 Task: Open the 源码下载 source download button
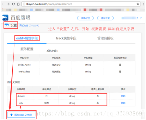pos(105,18)
